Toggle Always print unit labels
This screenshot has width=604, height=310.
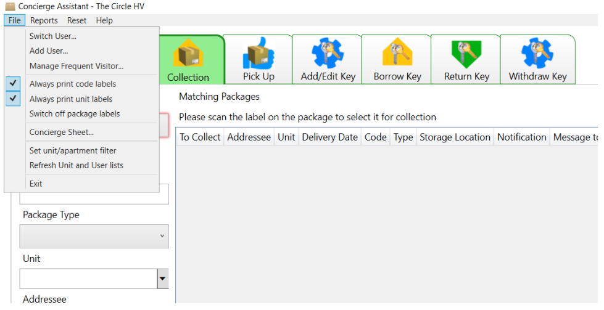click(71, 99)
